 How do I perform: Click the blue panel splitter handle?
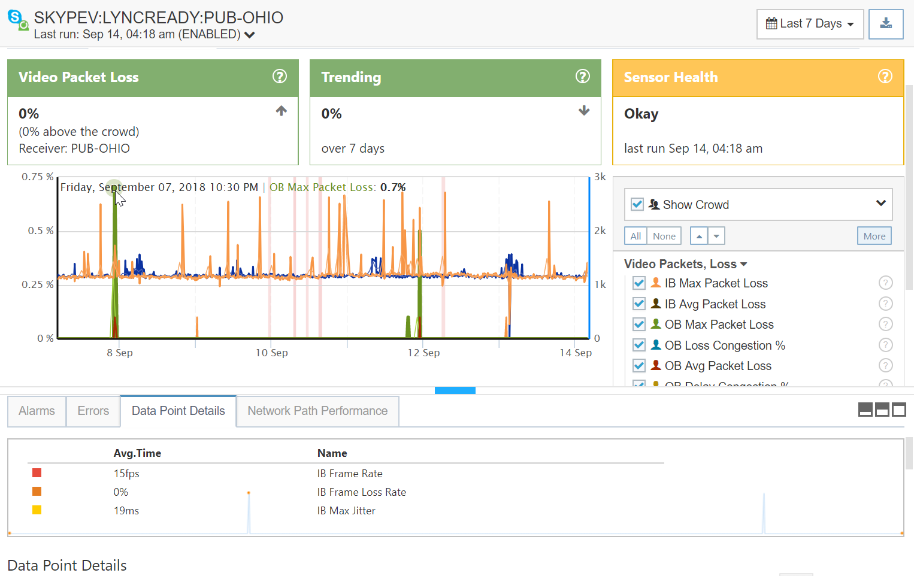pos(455,390)
